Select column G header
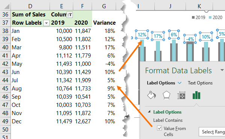 coord(104,6)
